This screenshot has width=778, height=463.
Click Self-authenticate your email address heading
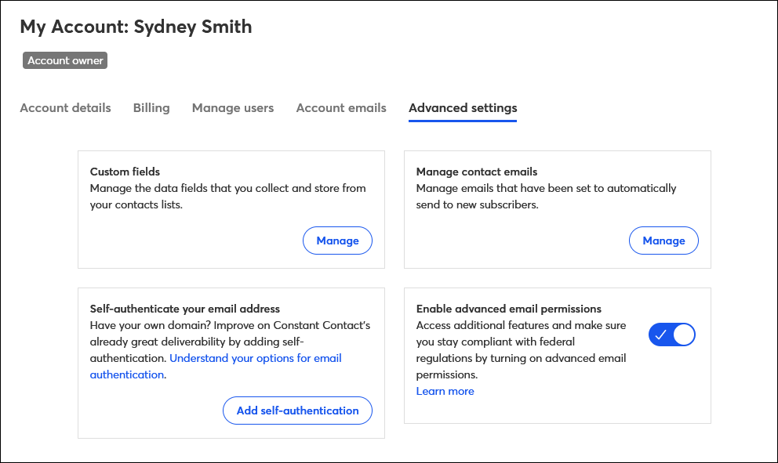pos(184,309)
